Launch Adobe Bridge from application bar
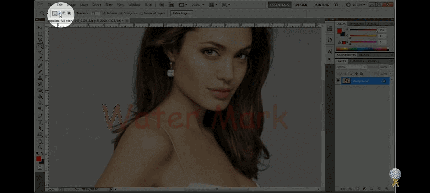Image resolution: width=430 pixels, height=193 pixels. point(162,5)
